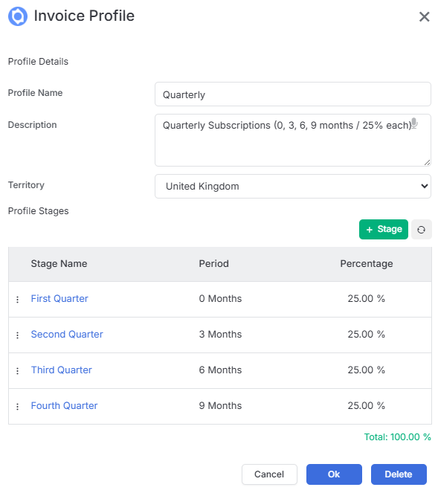The height and width of the screenshot is (493, 438).
Task: Open the Third Quarter stage link
Action: [61, 370]
